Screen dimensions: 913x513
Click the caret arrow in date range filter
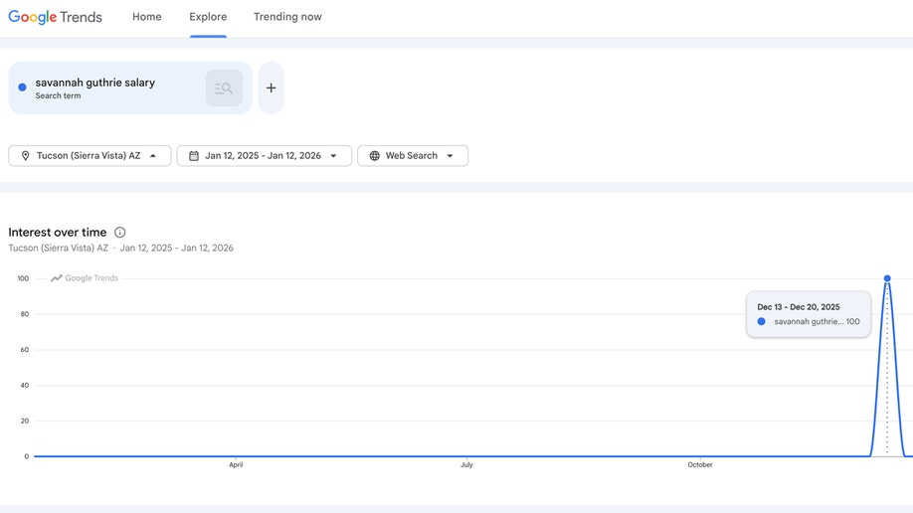click(x=333, y=155)
